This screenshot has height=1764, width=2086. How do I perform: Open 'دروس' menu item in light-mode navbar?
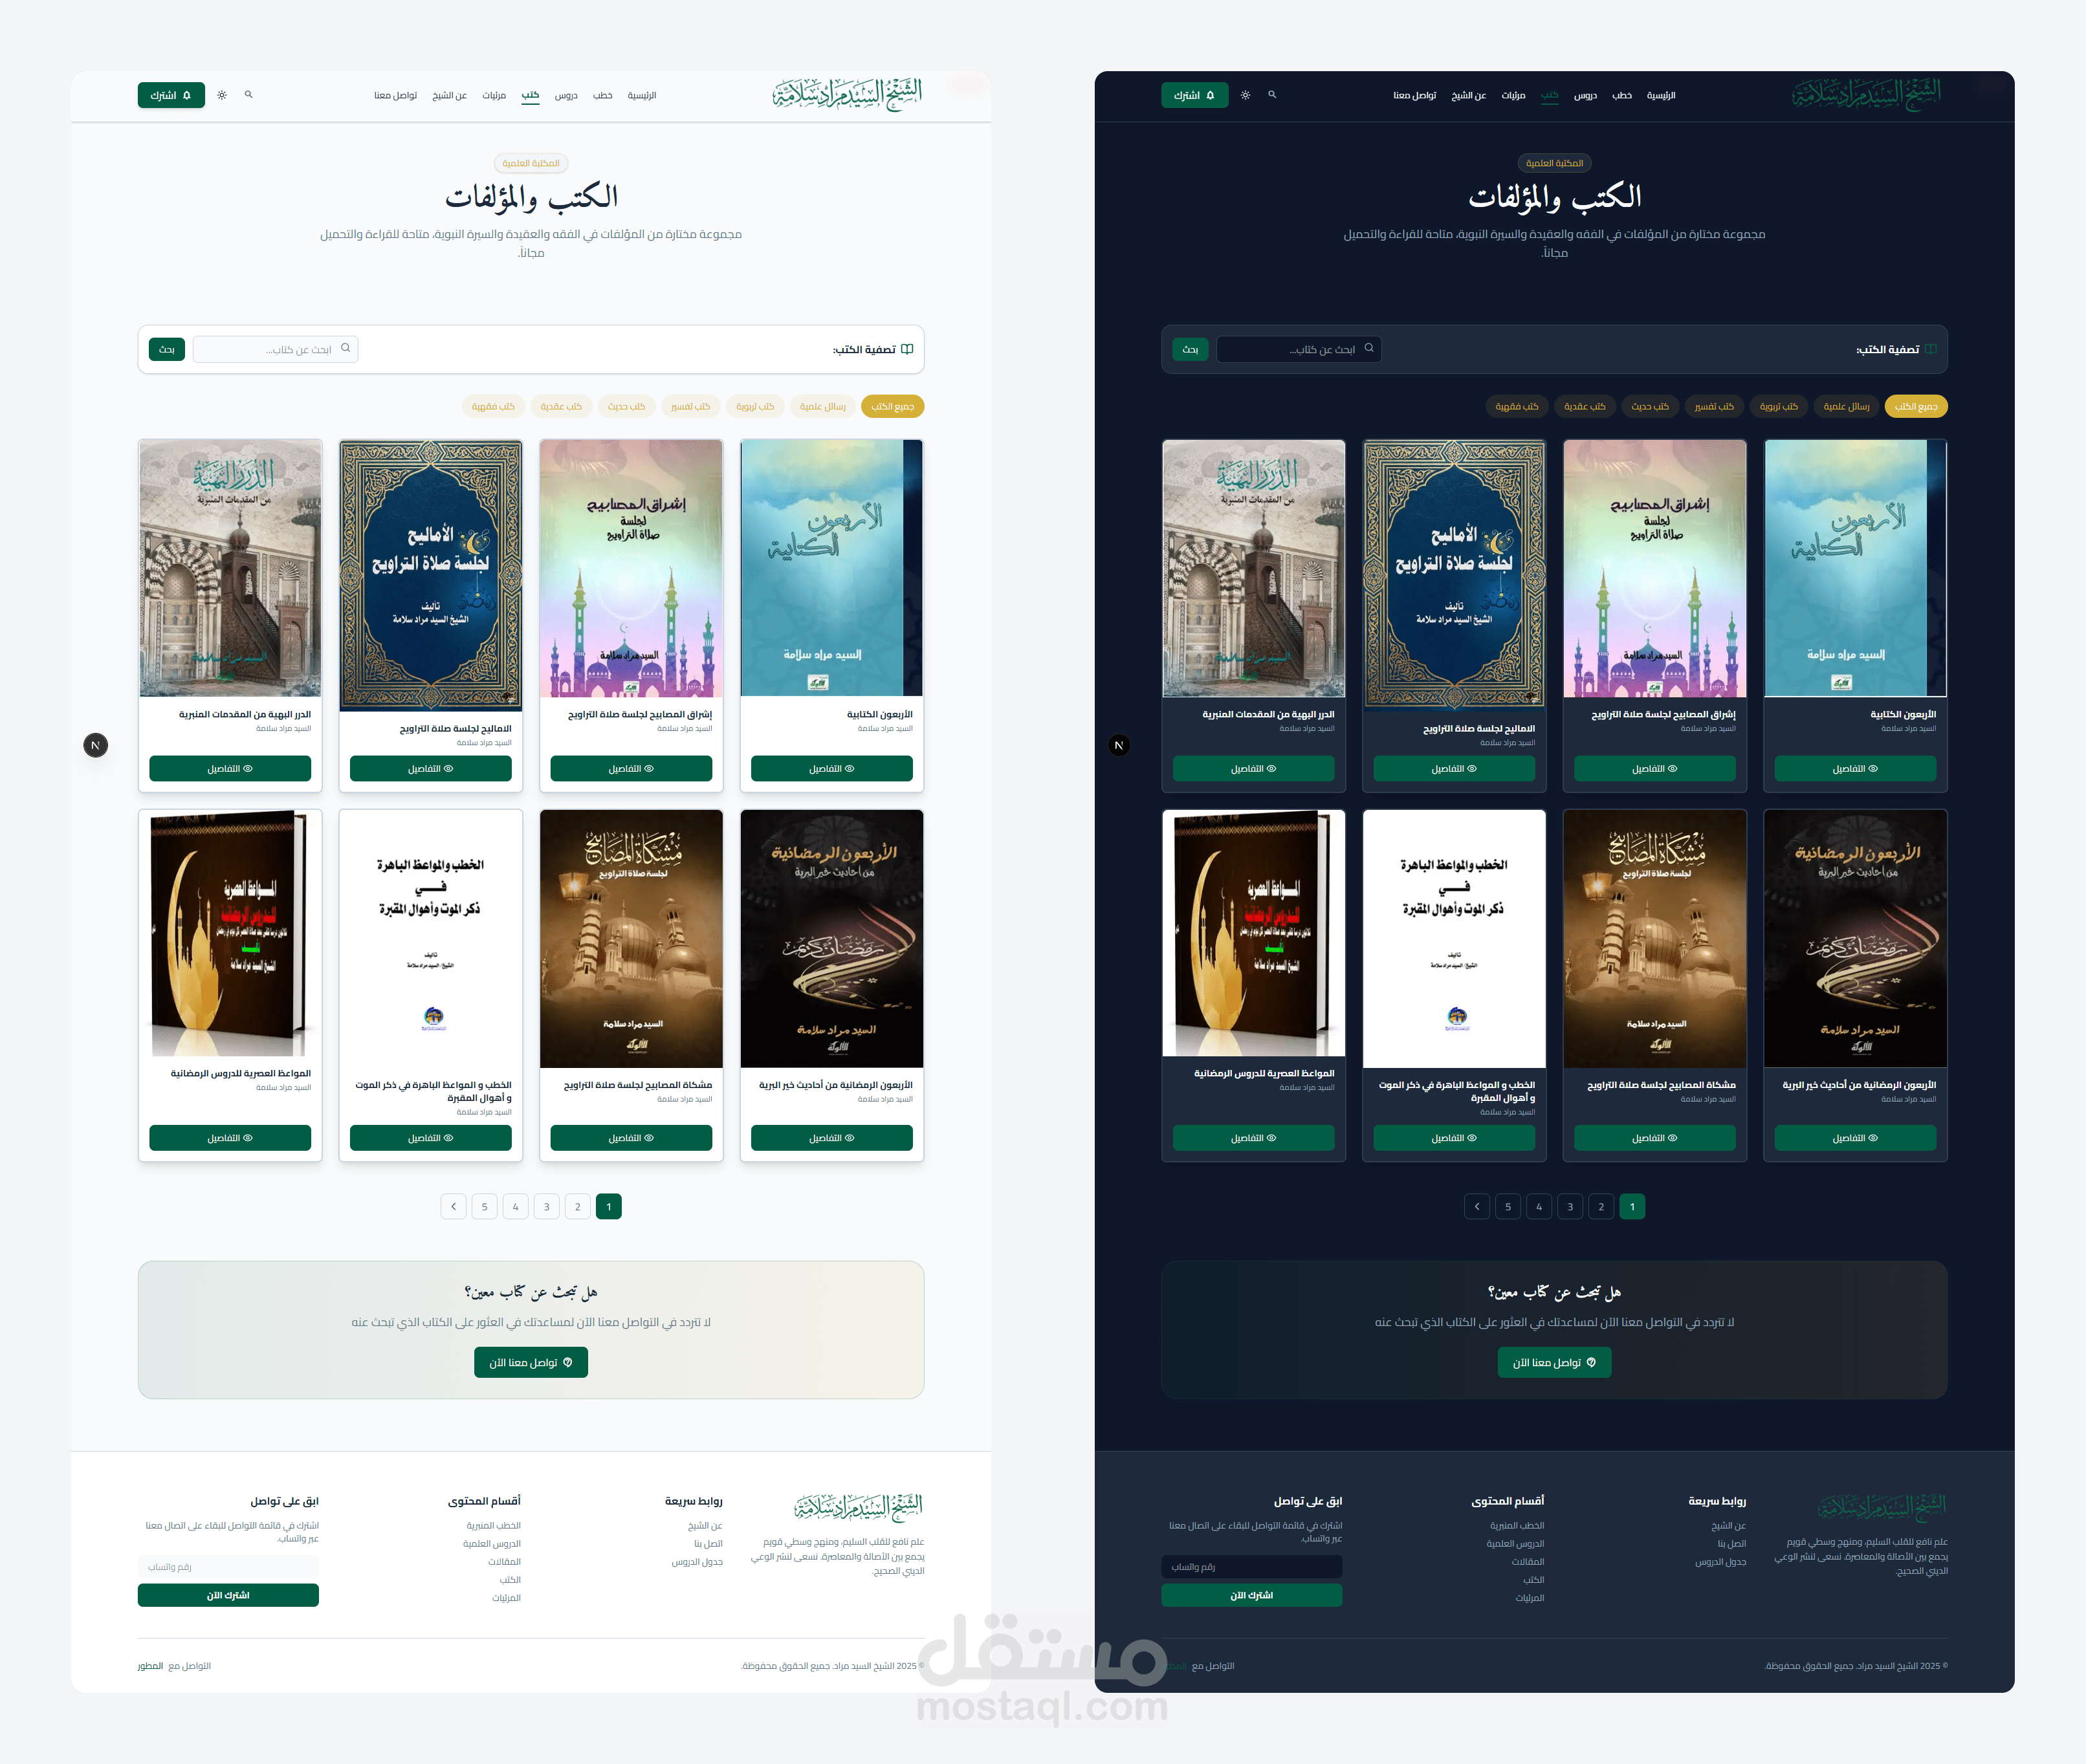coord(566,95)
